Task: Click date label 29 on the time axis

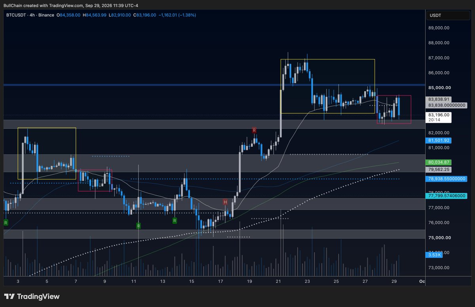Action: pos(394,281)
